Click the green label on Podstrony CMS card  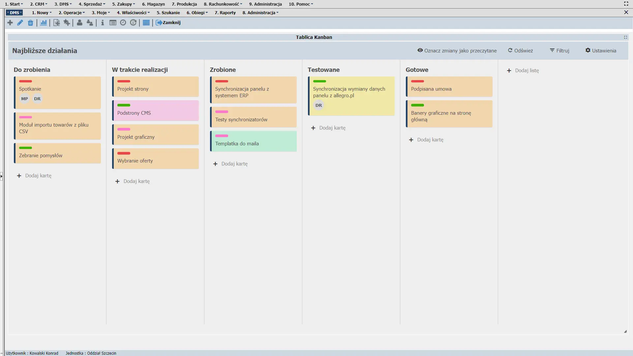(x=124, y=105)
